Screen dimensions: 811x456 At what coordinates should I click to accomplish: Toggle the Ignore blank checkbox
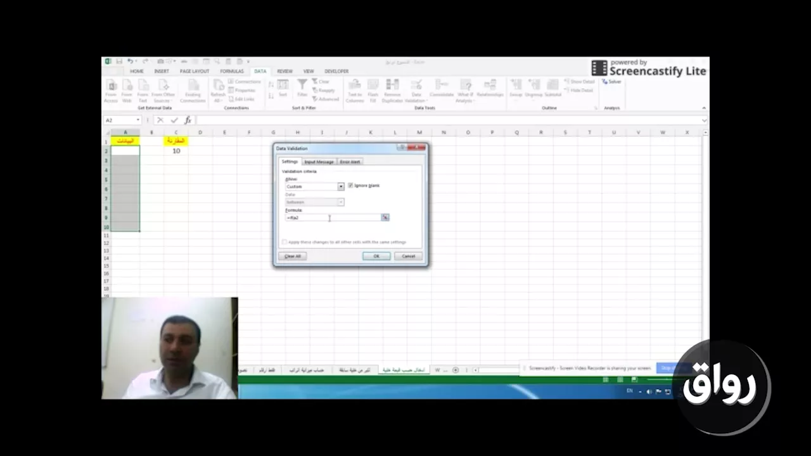(x=350, y=186)
